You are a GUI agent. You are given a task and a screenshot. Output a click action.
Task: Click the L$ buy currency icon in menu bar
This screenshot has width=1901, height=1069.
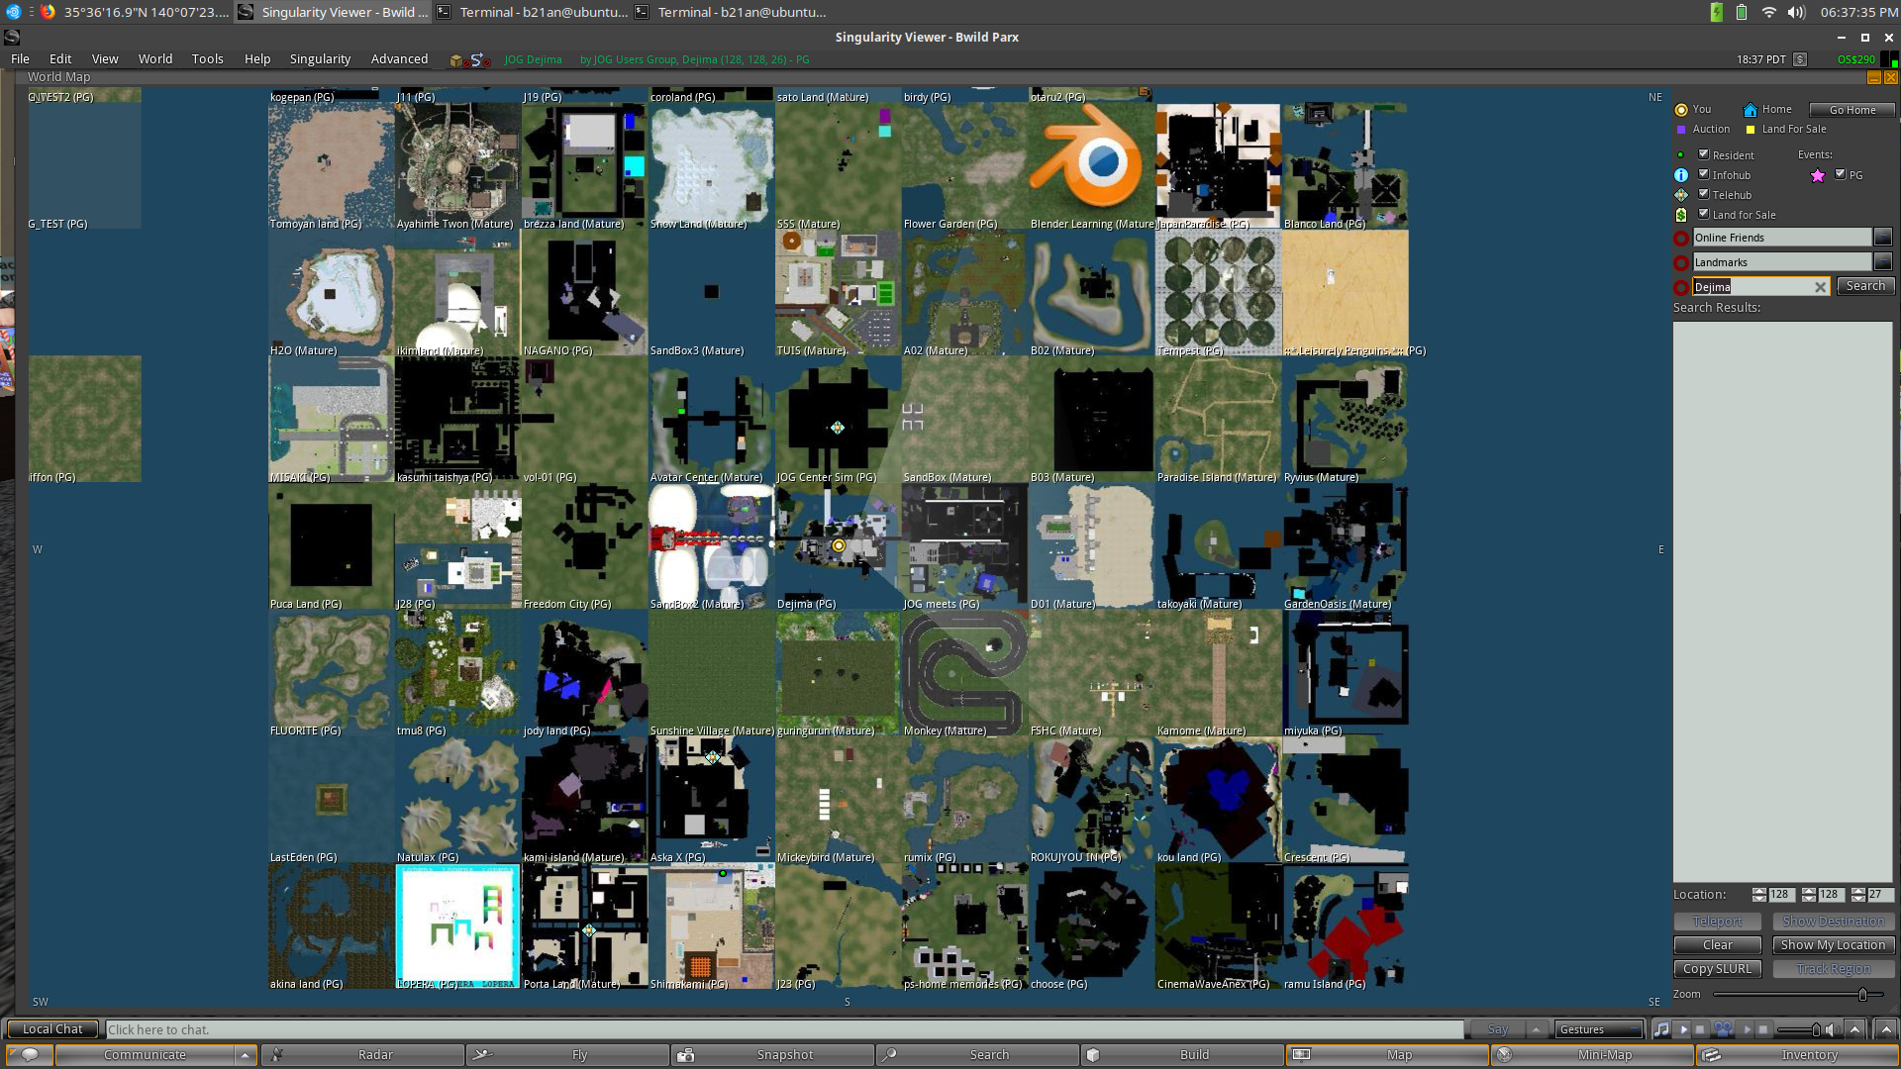pos(1800,59)
